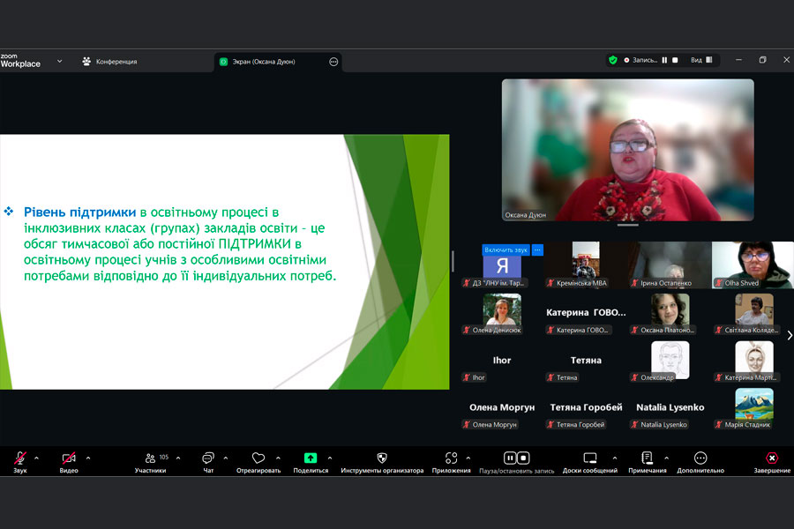Click Пауза/остановить запись recording control
The width and height of the screenshot is (794, 529).
[x=516, y=458]
